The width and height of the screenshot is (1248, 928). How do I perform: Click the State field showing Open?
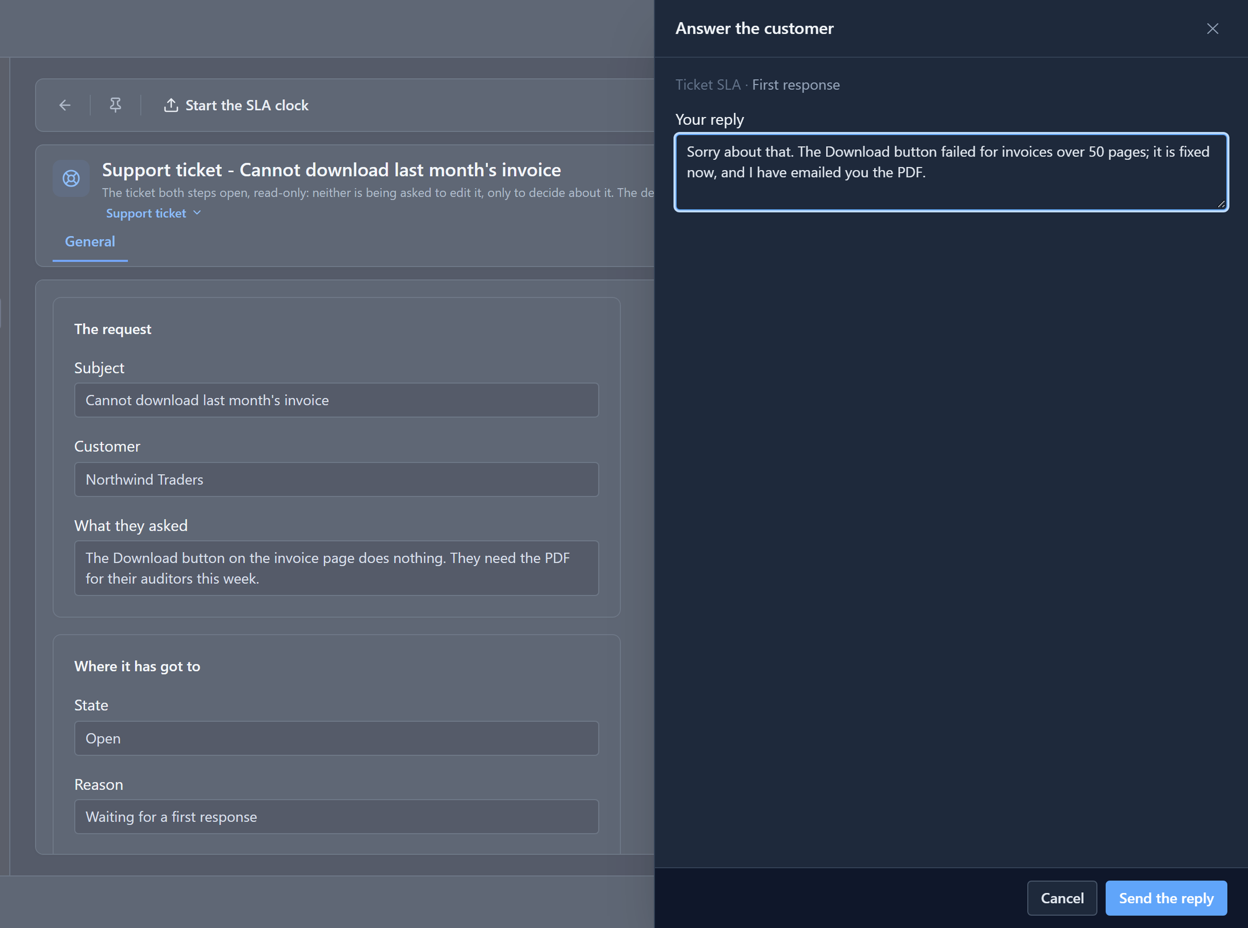pyautogui.click(x=336, y=738)
